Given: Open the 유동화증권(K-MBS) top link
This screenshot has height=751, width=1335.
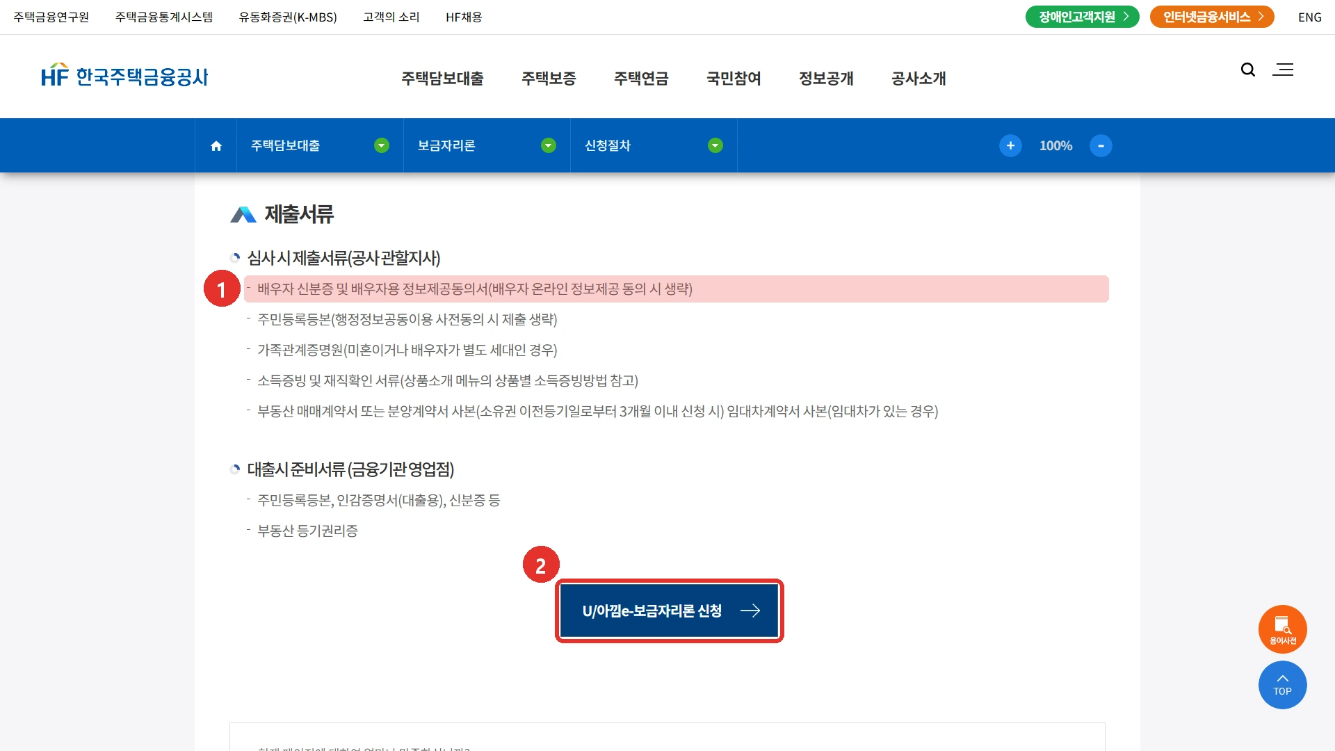Looking at the screenshot, I should tap(288, 17).
